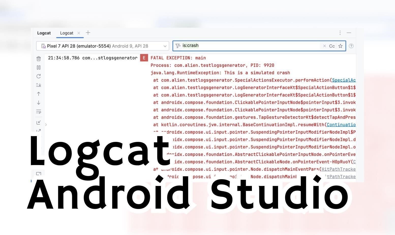Restart logcat with the refresh icon
Viewport: 395px width, 235px height.
[x=39, y=76]
